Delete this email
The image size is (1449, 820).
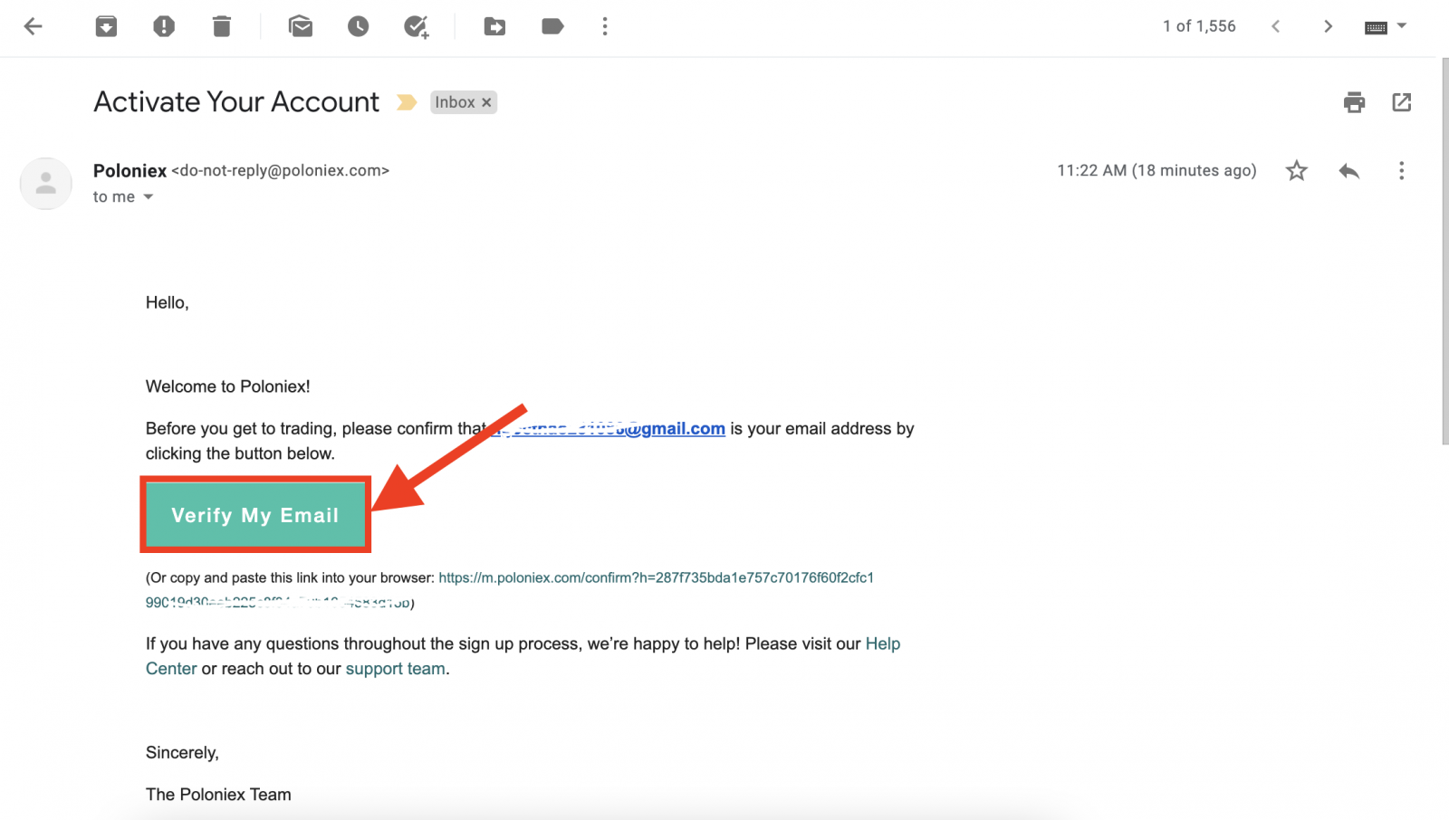221,26
